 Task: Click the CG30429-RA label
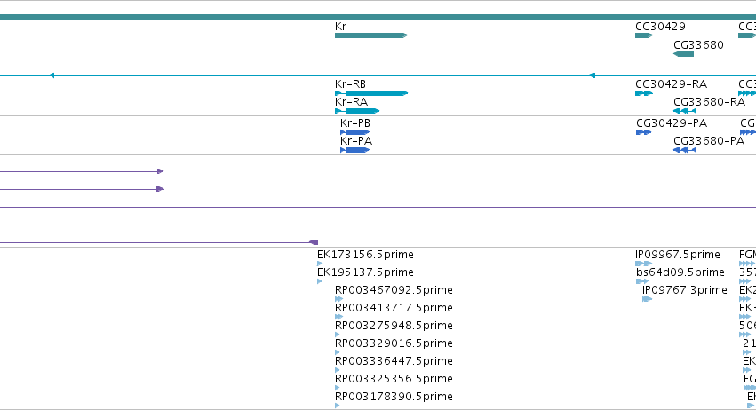(x=671, y=83)
